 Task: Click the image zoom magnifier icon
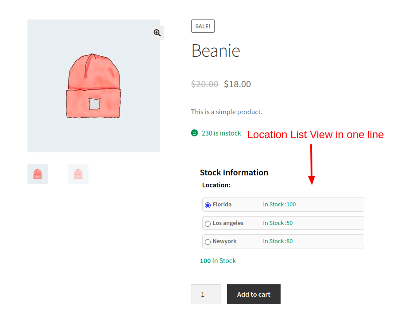[x=157, y=33]
